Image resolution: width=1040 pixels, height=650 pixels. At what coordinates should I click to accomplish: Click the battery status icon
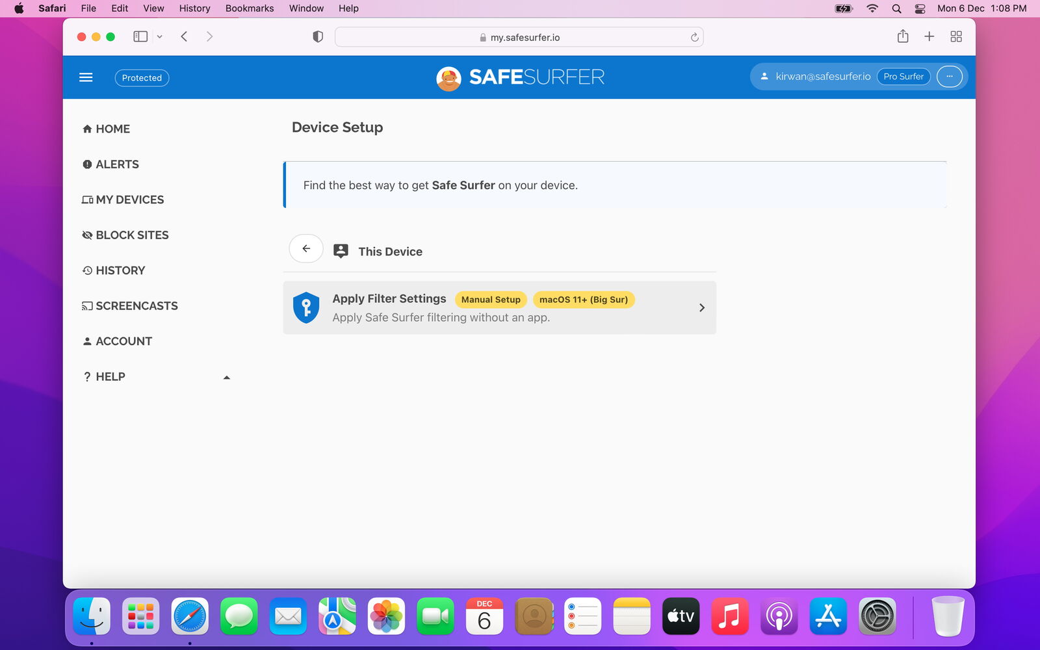[844, 8]
